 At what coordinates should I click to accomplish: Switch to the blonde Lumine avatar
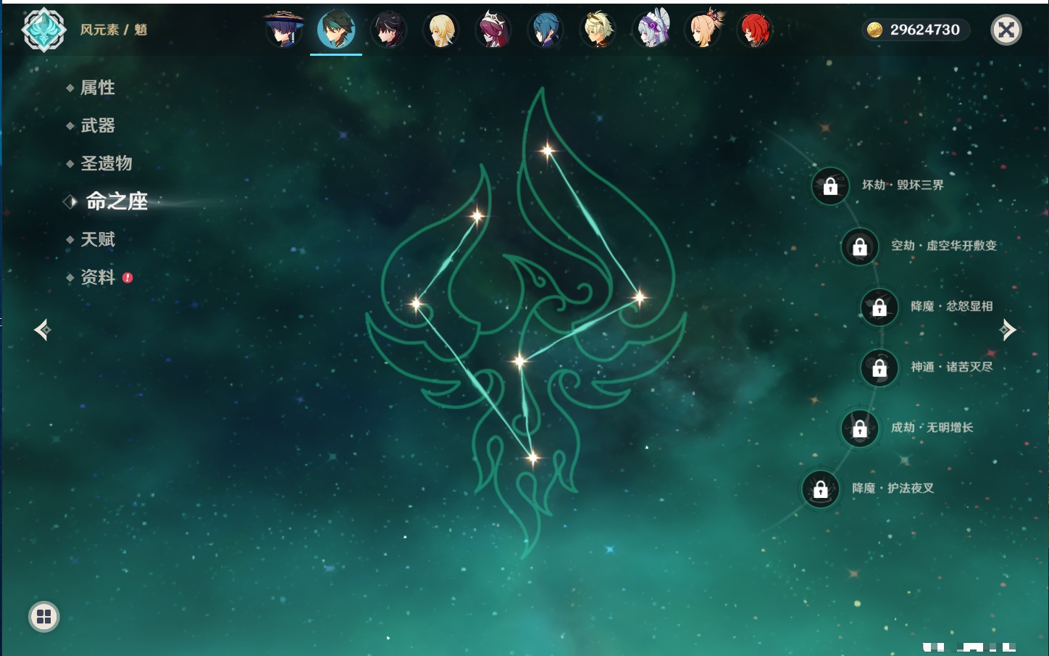tap(441, 30)
